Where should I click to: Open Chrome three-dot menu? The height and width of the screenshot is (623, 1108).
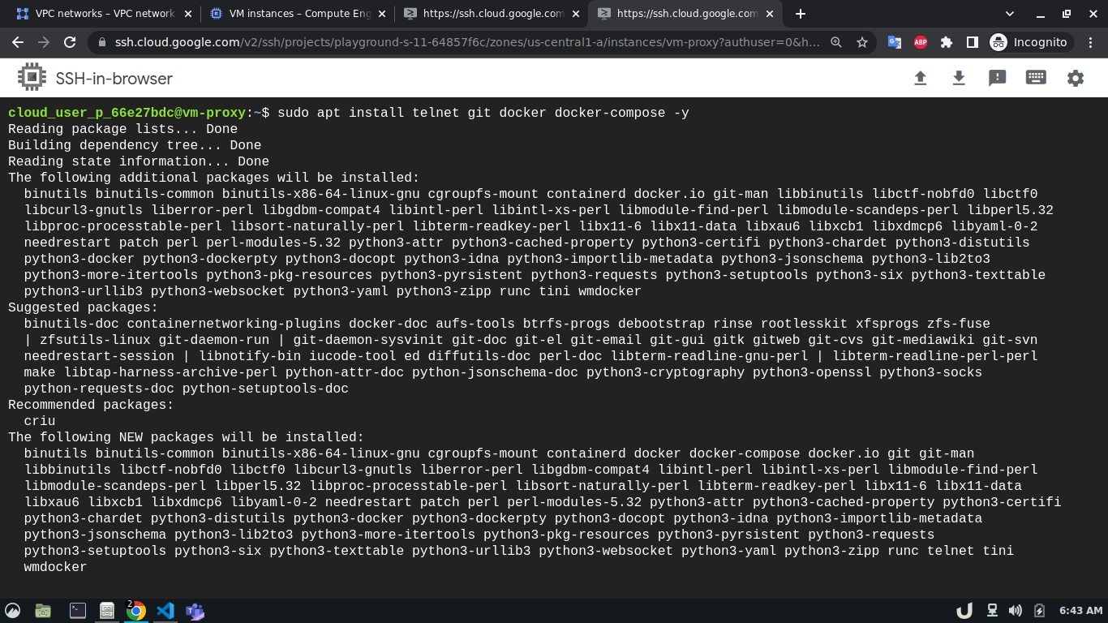click(x=1092, y=42)
